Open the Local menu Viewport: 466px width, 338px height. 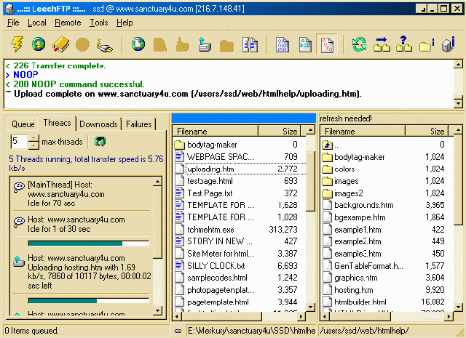(37, 23)
